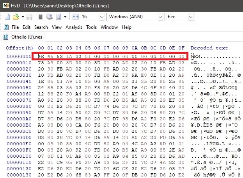Open the View menu
243x178 pixels.
click(57, 27)
